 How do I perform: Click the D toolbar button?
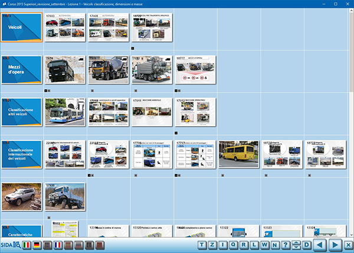point(307,245)
